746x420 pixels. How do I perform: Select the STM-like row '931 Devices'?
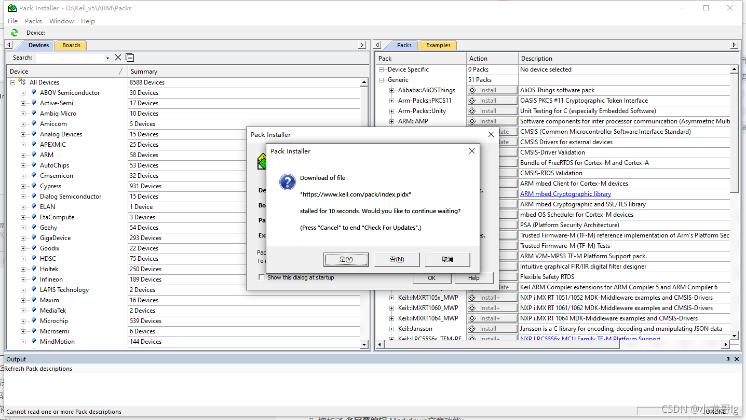coord(244,186)
